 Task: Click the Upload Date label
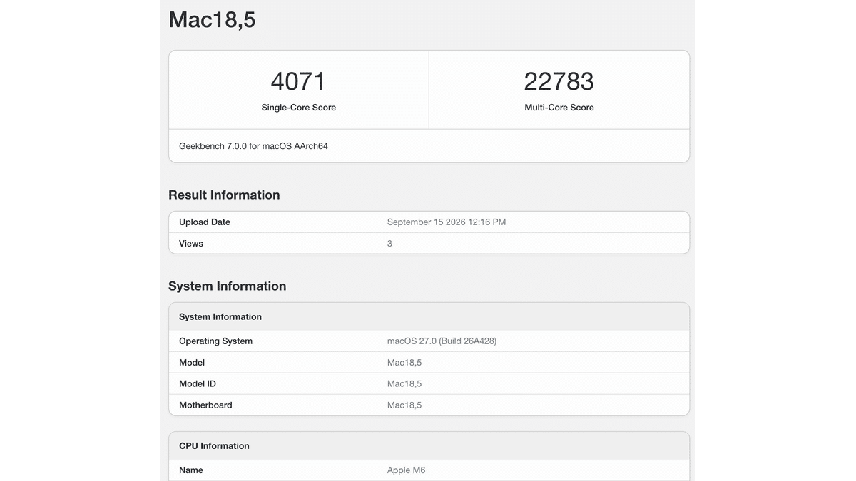(x=205, y=222)
